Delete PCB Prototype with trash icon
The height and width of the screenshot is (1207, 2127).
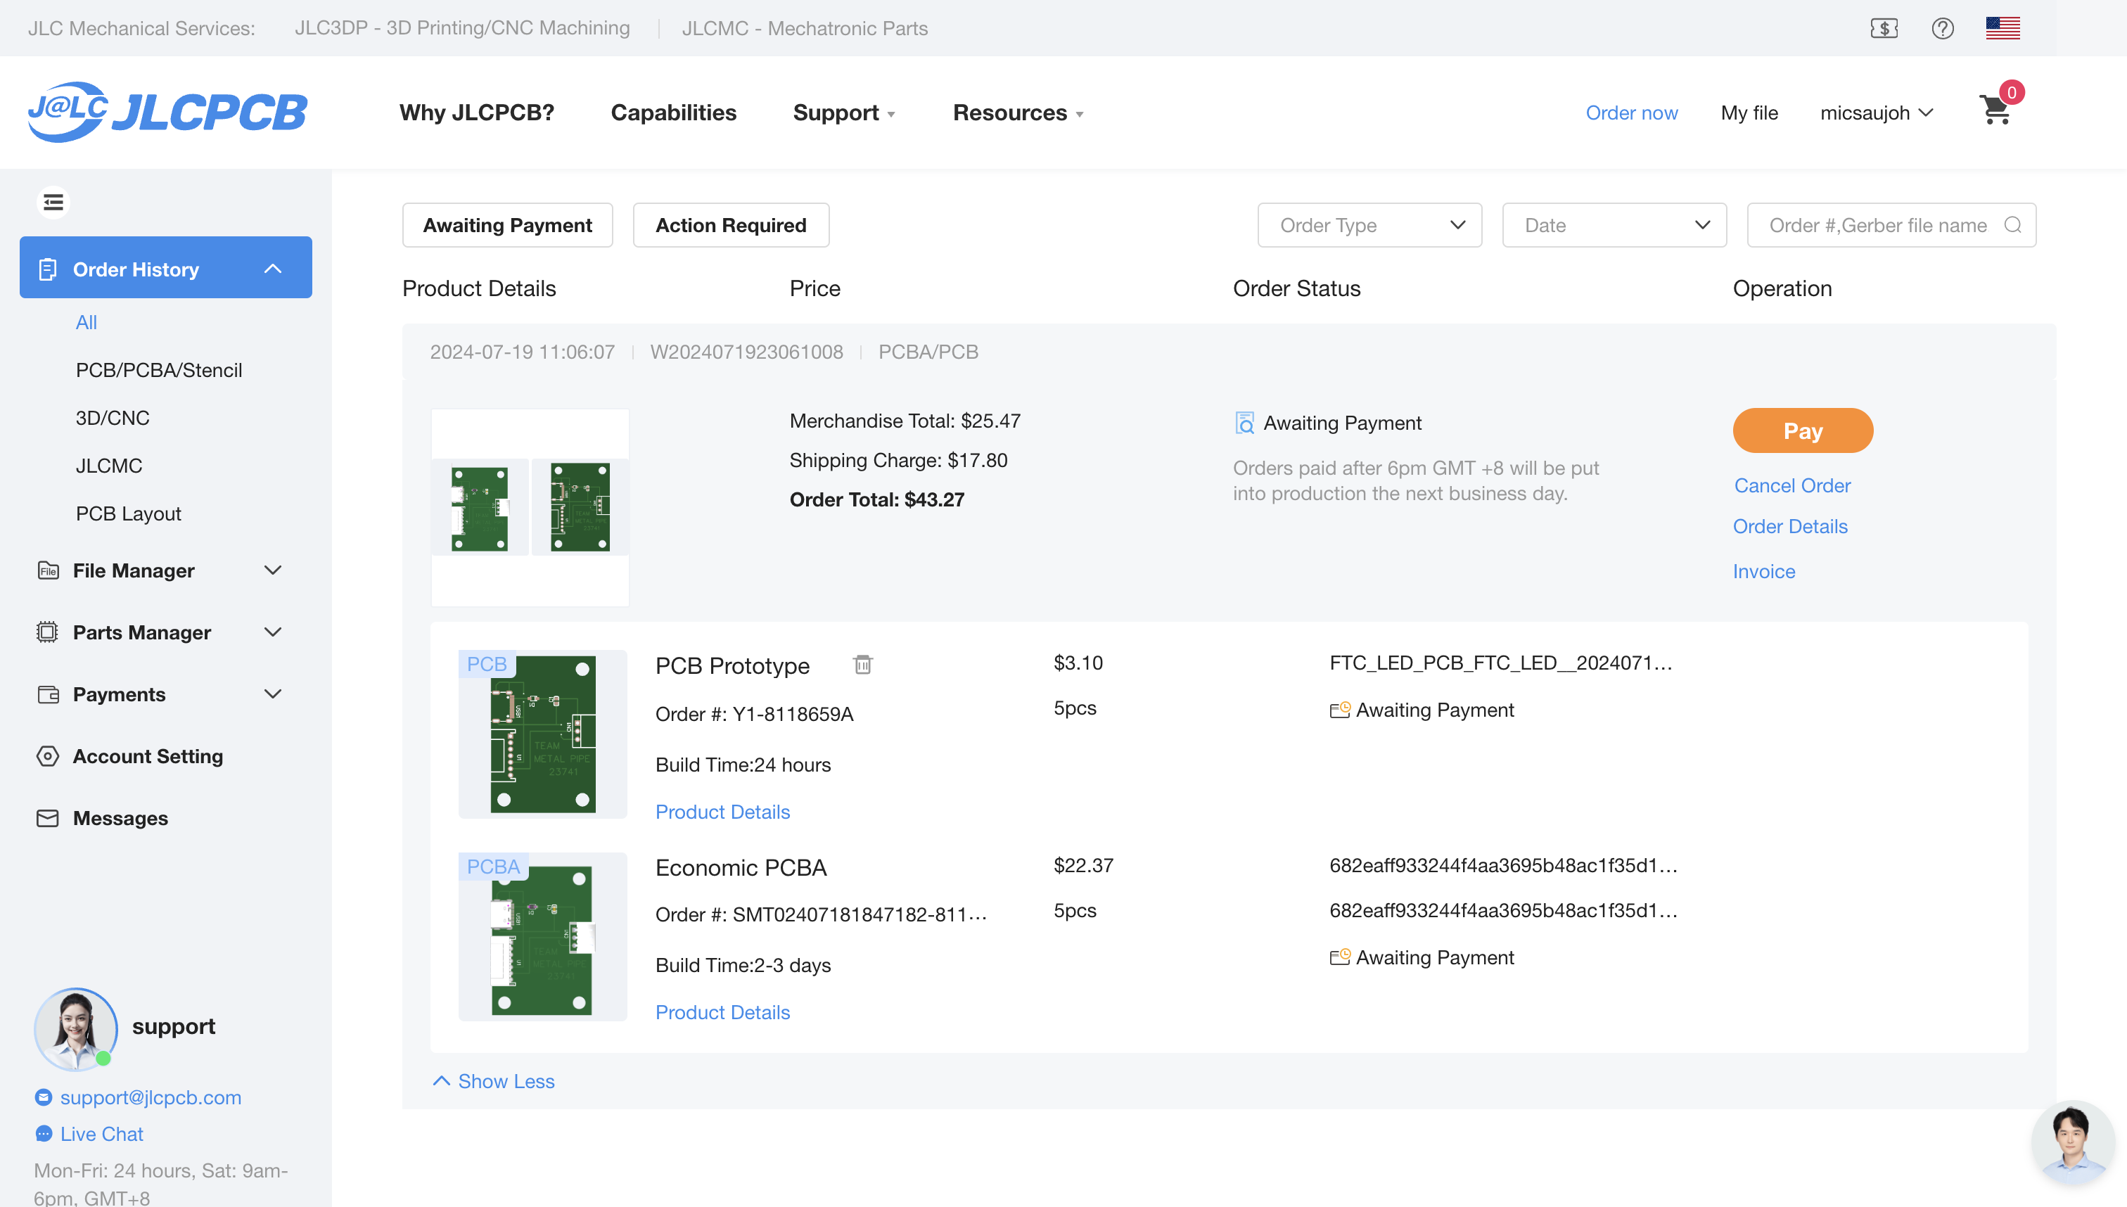point(863,664)
